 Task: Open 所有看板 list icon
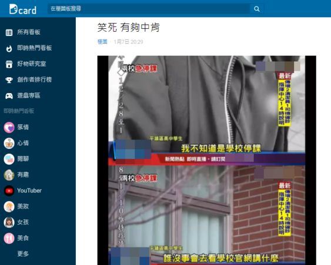tap(9, 32)
